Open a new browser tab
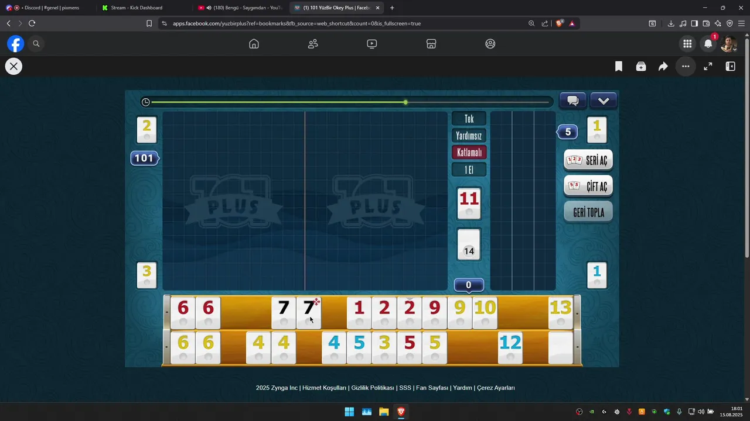This screenshot has width=750, height=421. [x=392, y=8]
